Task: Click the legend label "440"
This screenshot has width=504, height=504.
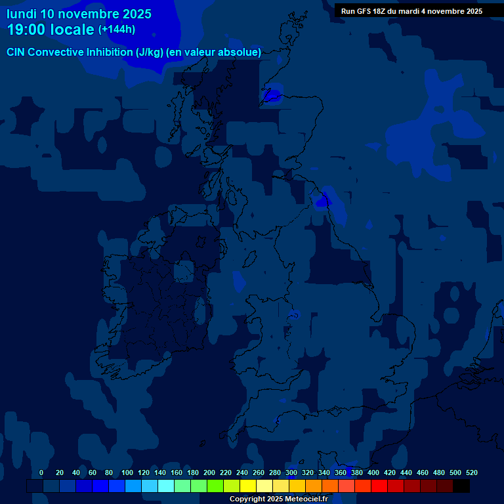Action: pyautogui.click(x=406, y=472)
